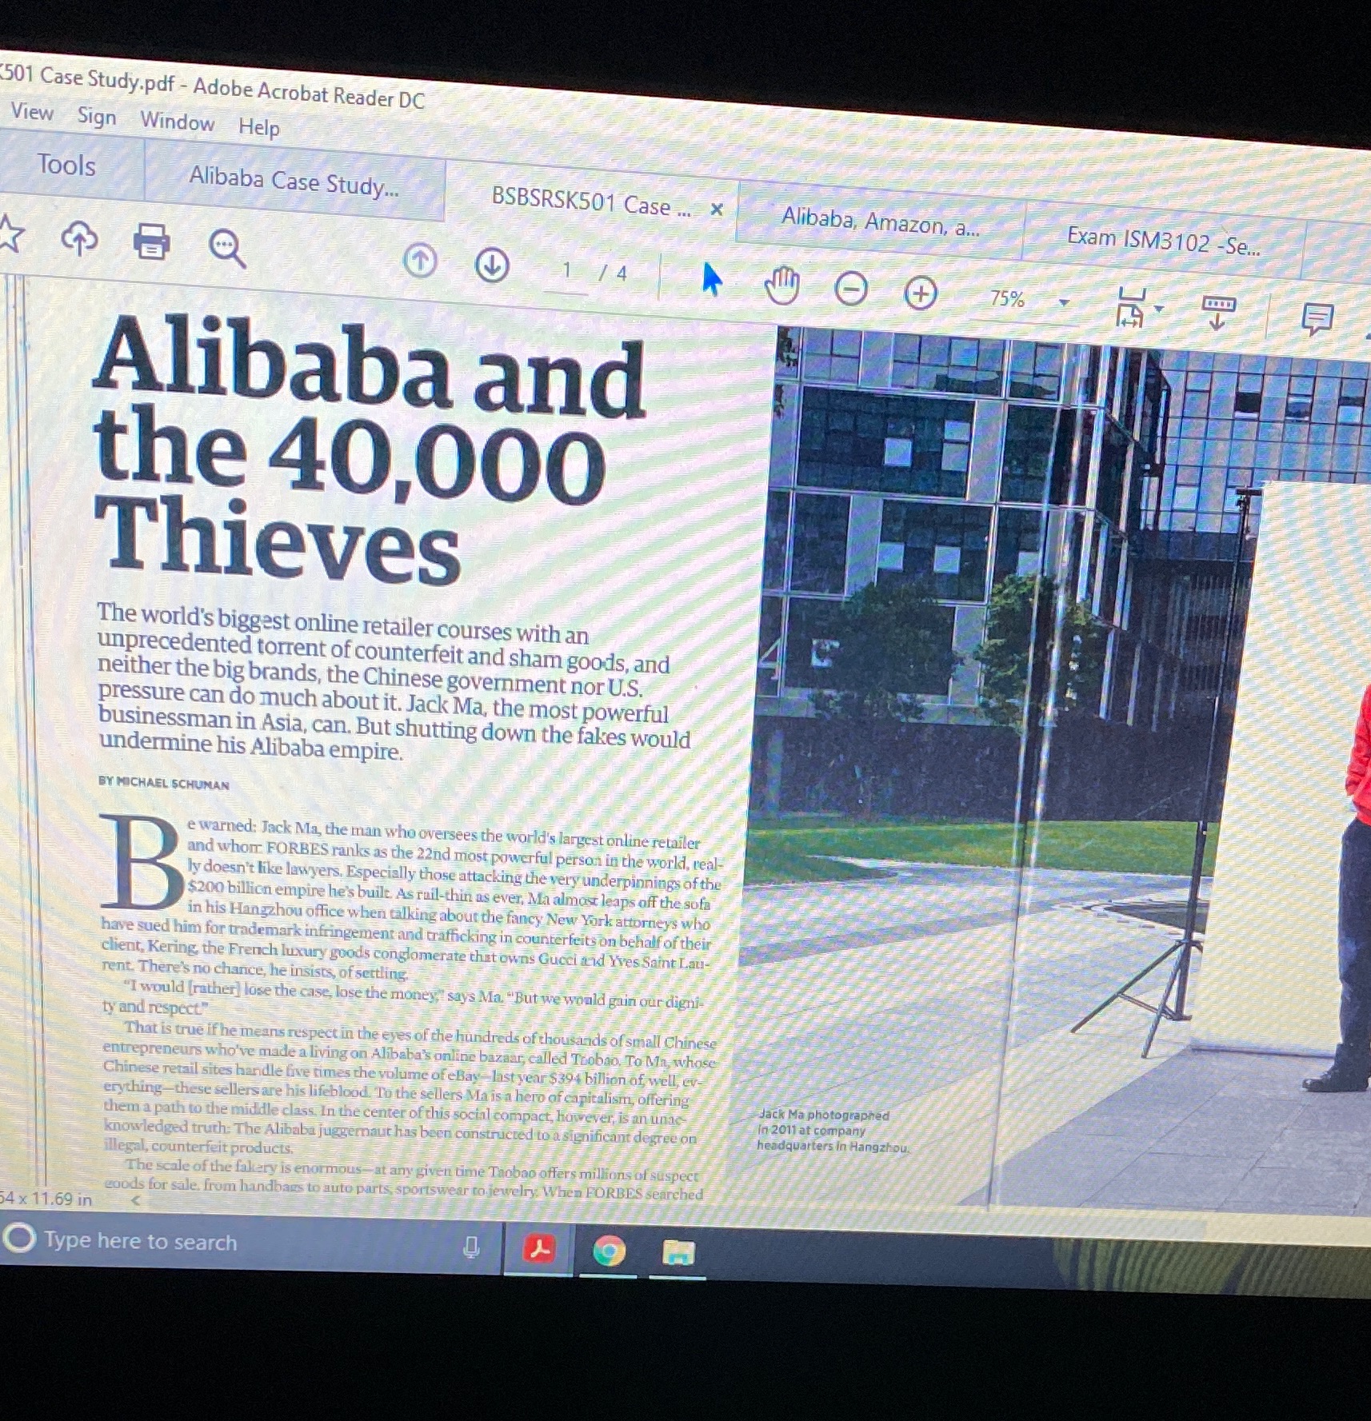
Task: Zoom out with the minus button
Action: coord(851,289)
